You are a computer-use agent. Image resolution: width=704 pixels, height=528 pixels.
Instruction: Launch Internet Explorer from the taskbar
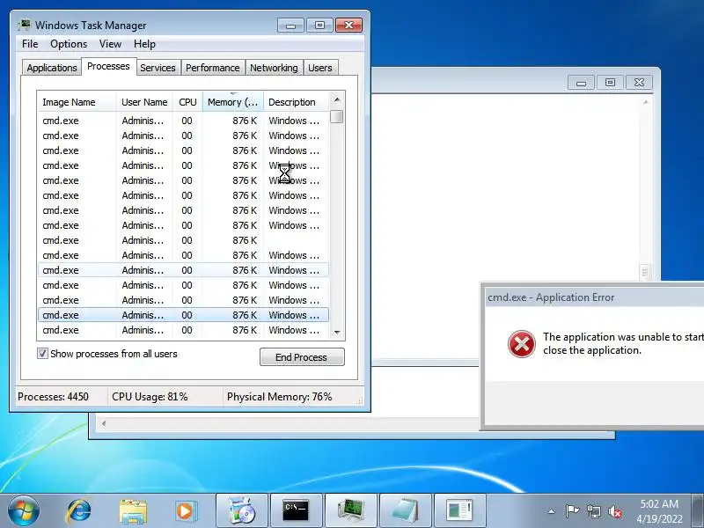click(x=79, y=510)
